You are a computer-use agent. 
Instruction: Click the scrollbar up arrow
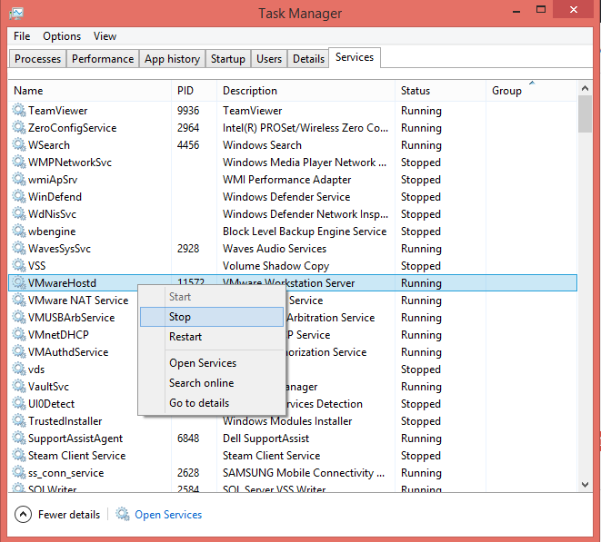coord(585,88)
